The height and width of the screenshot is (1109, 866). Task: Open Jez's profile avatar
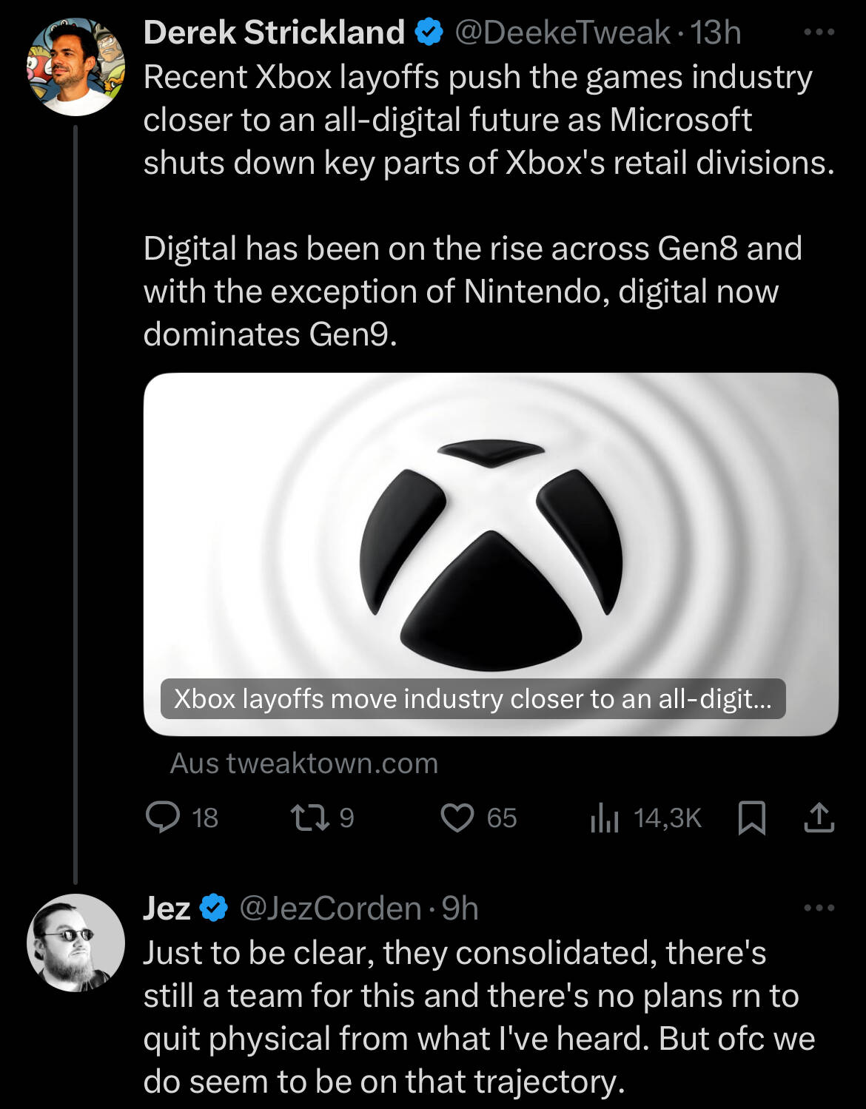(75, 943)
